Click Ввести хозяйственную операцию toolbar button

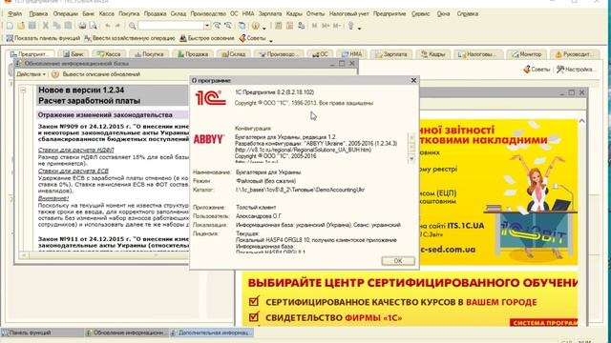[x=130, y=38]
